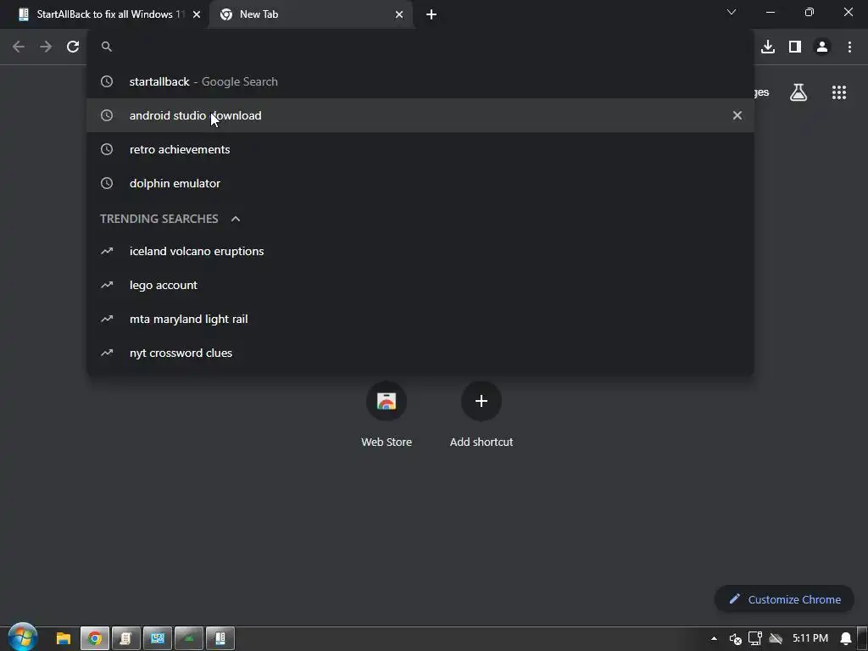Click the Chrome taskbar icon
Viewport: 868px width, 651px height.
95,638
